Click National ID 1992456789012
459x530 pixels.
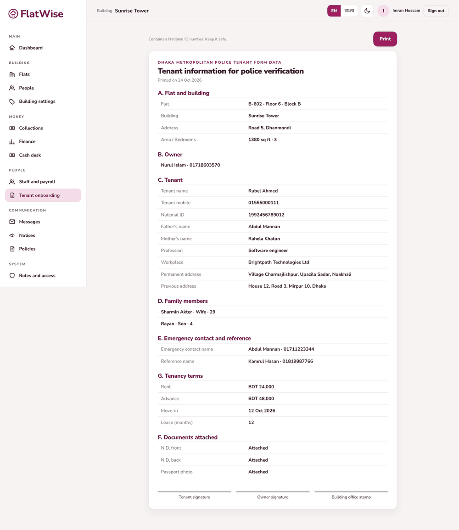pos(266,215)
